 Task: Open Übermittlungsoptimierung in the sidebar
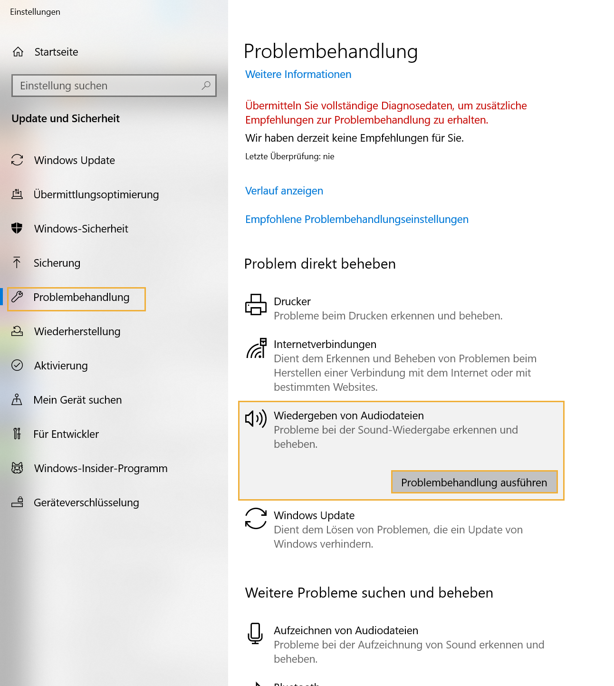point(96,194)
